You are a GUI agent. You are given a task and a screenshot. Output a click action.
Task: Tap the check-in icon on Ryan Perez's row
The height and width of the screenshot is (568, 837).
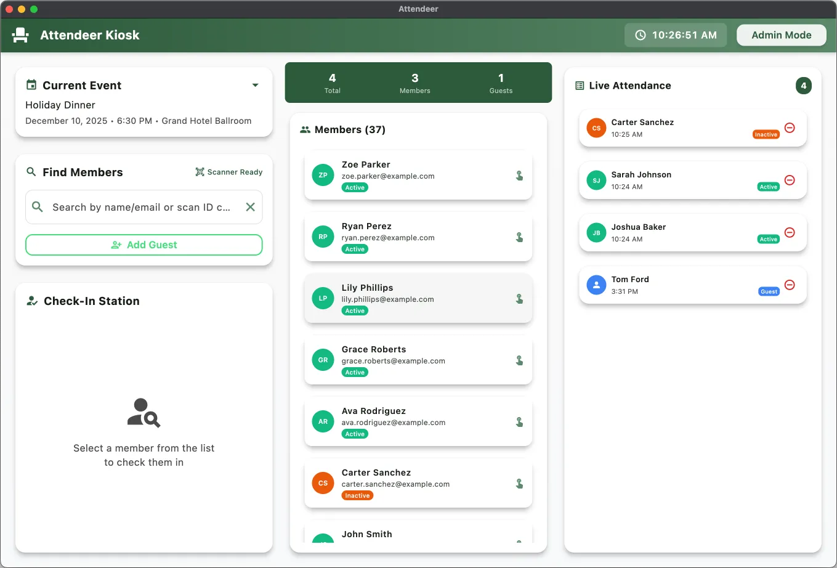pyautogui.click(x=519, y=237)
